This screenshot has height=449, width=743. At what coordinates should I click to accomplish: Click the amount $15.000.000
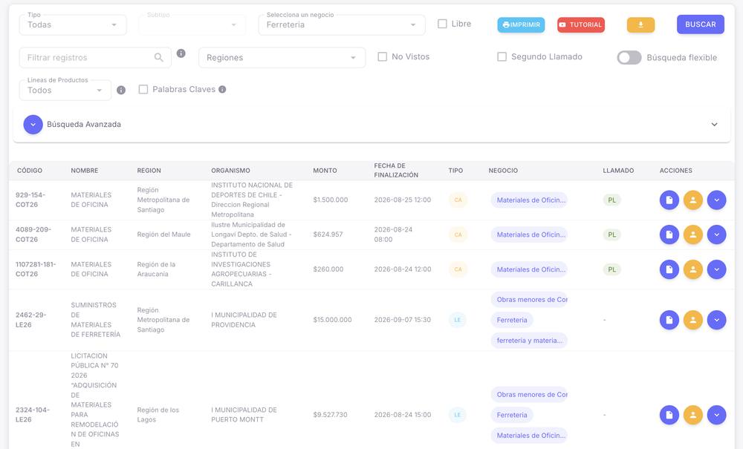click(x=333, y=320)
